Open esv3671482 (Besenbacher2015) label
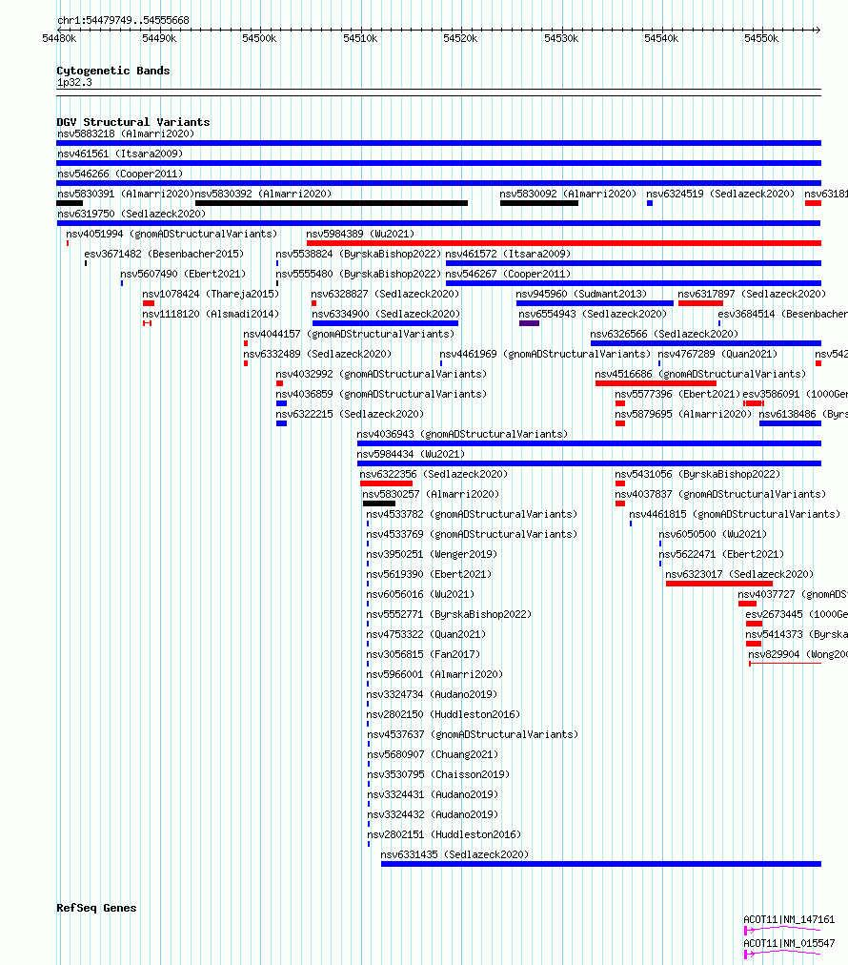 164,254
